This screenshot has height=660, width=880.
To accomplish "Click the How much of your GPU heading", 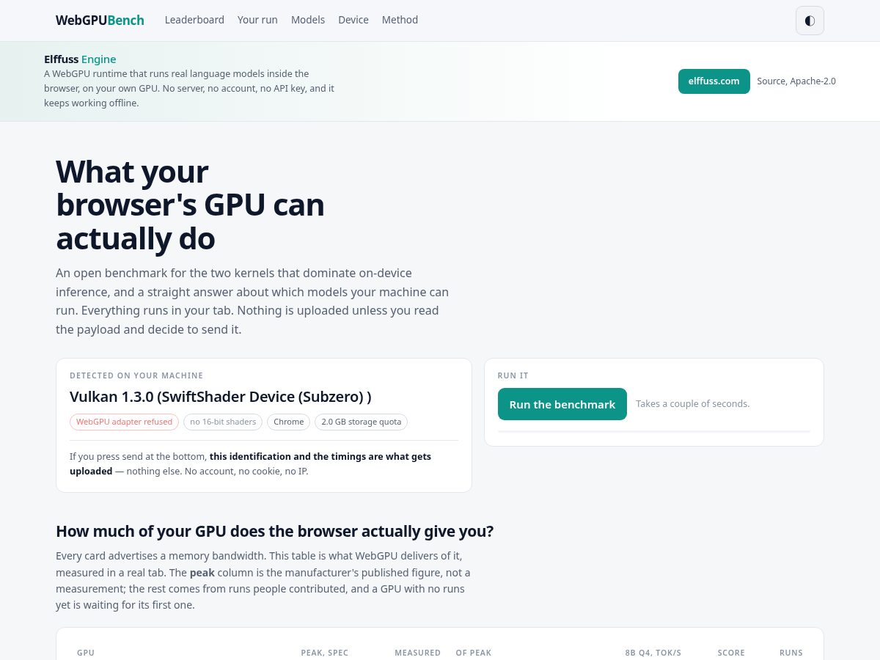I will 275,532.
